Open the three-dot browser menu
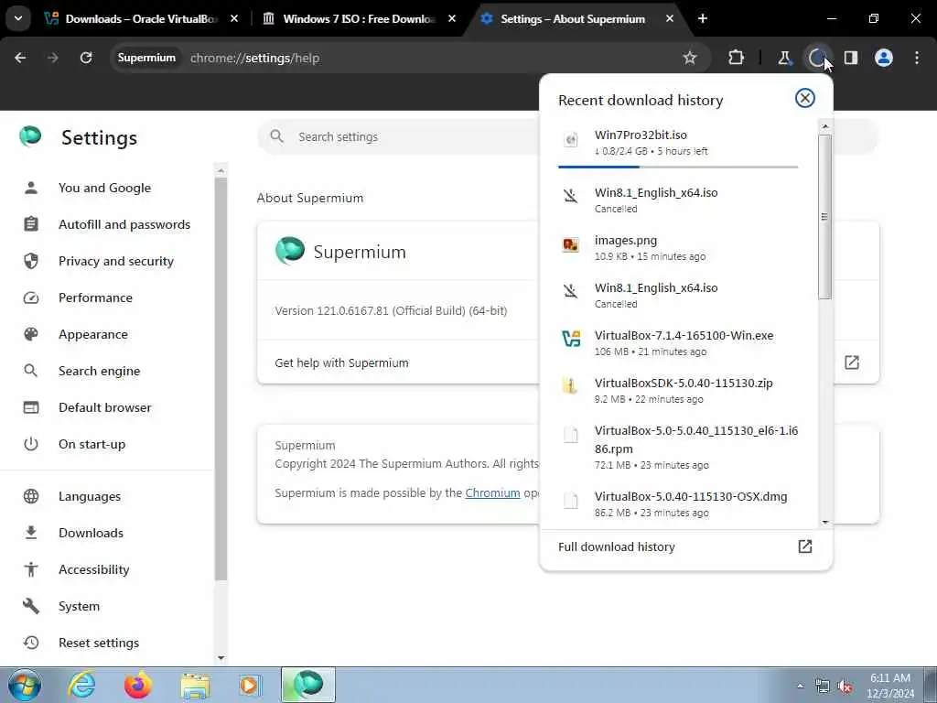Image resolution: width=937 pixels, height=703 pixels. coord(917,58)
